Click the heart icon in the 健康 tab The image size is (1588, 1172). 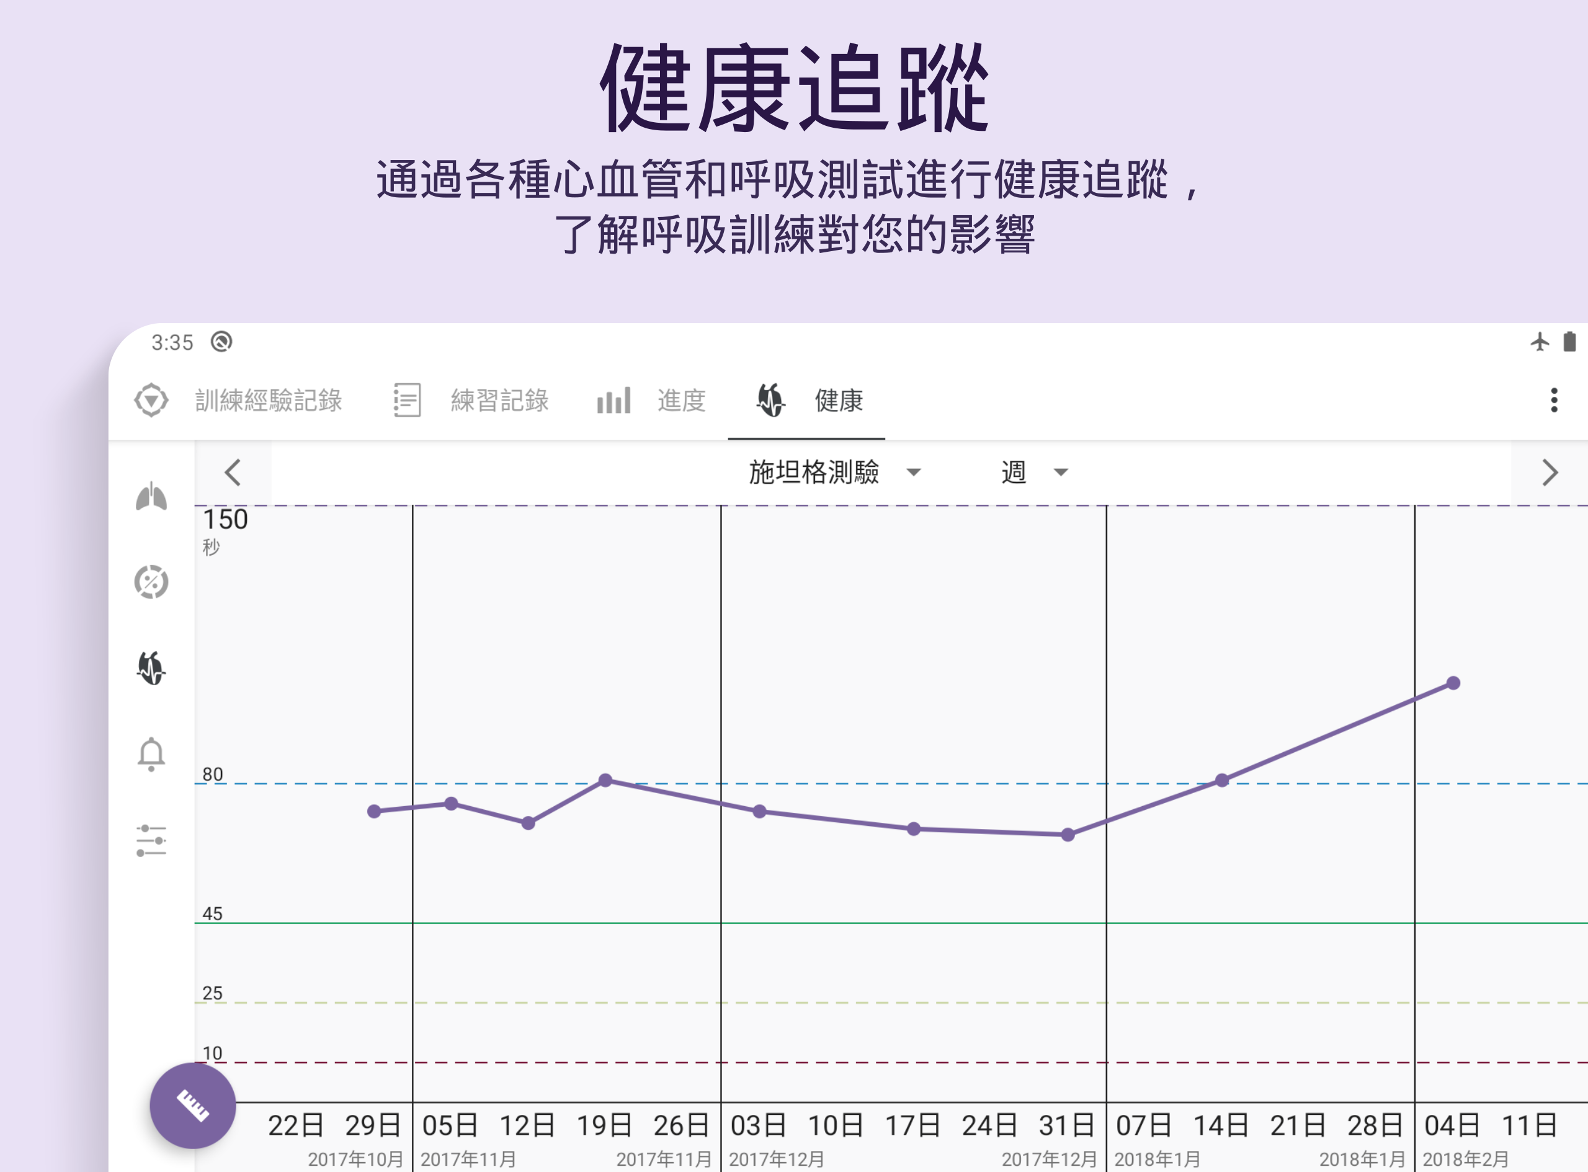click(771, 400)
